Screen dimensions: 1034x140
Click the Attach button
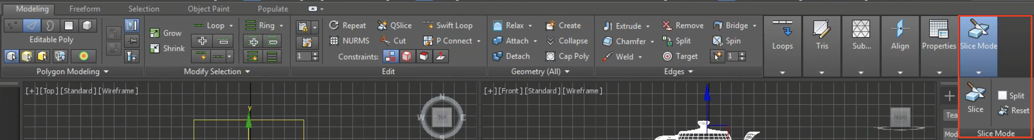pyautogui.click(x=511, y=41)
